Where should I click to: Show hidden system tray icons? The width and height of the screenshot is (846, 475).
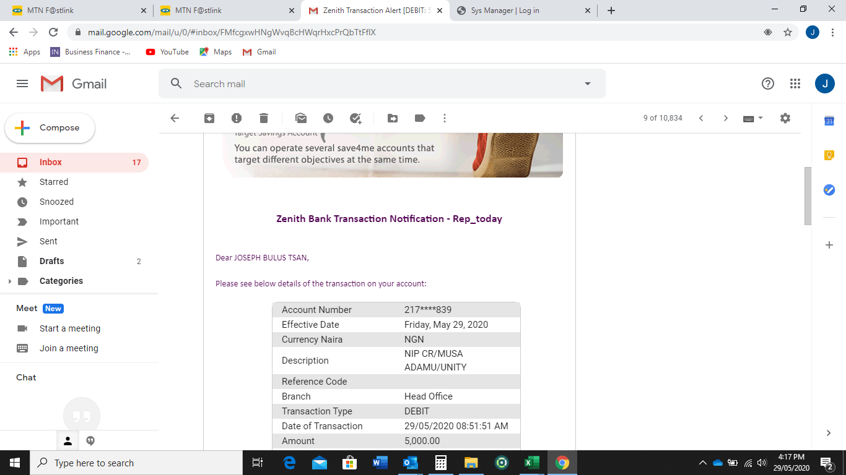(702, 463)
